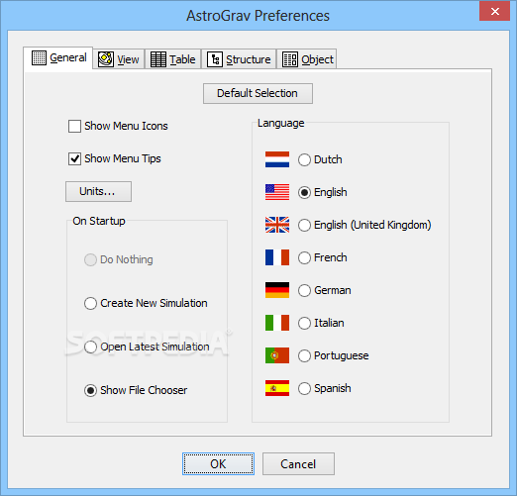
Task: Switch to the View tab
Action: (x=119, y=59)
